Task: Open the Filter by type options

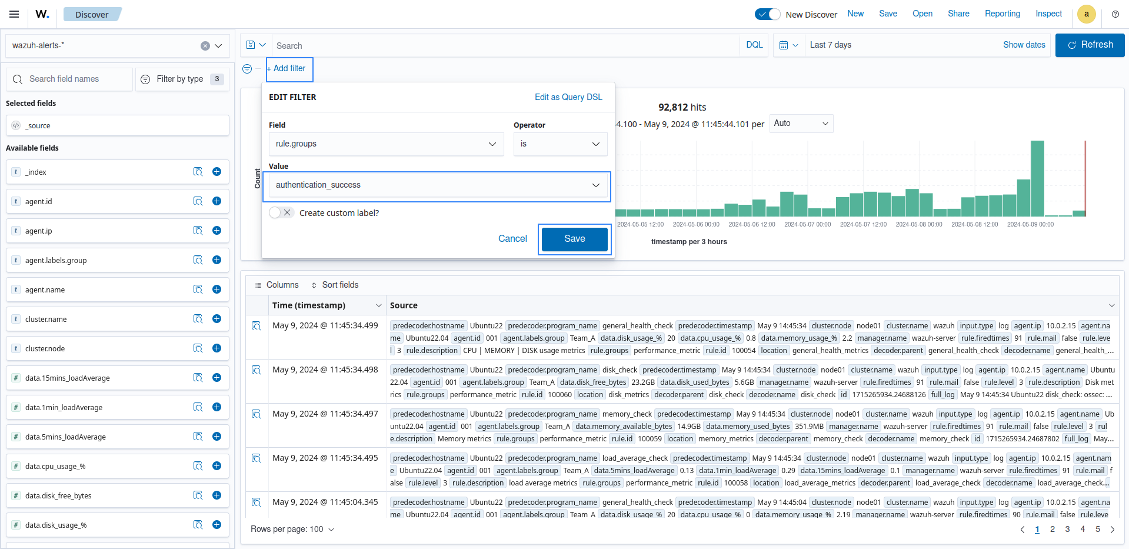Action: (x=182, y=79)
